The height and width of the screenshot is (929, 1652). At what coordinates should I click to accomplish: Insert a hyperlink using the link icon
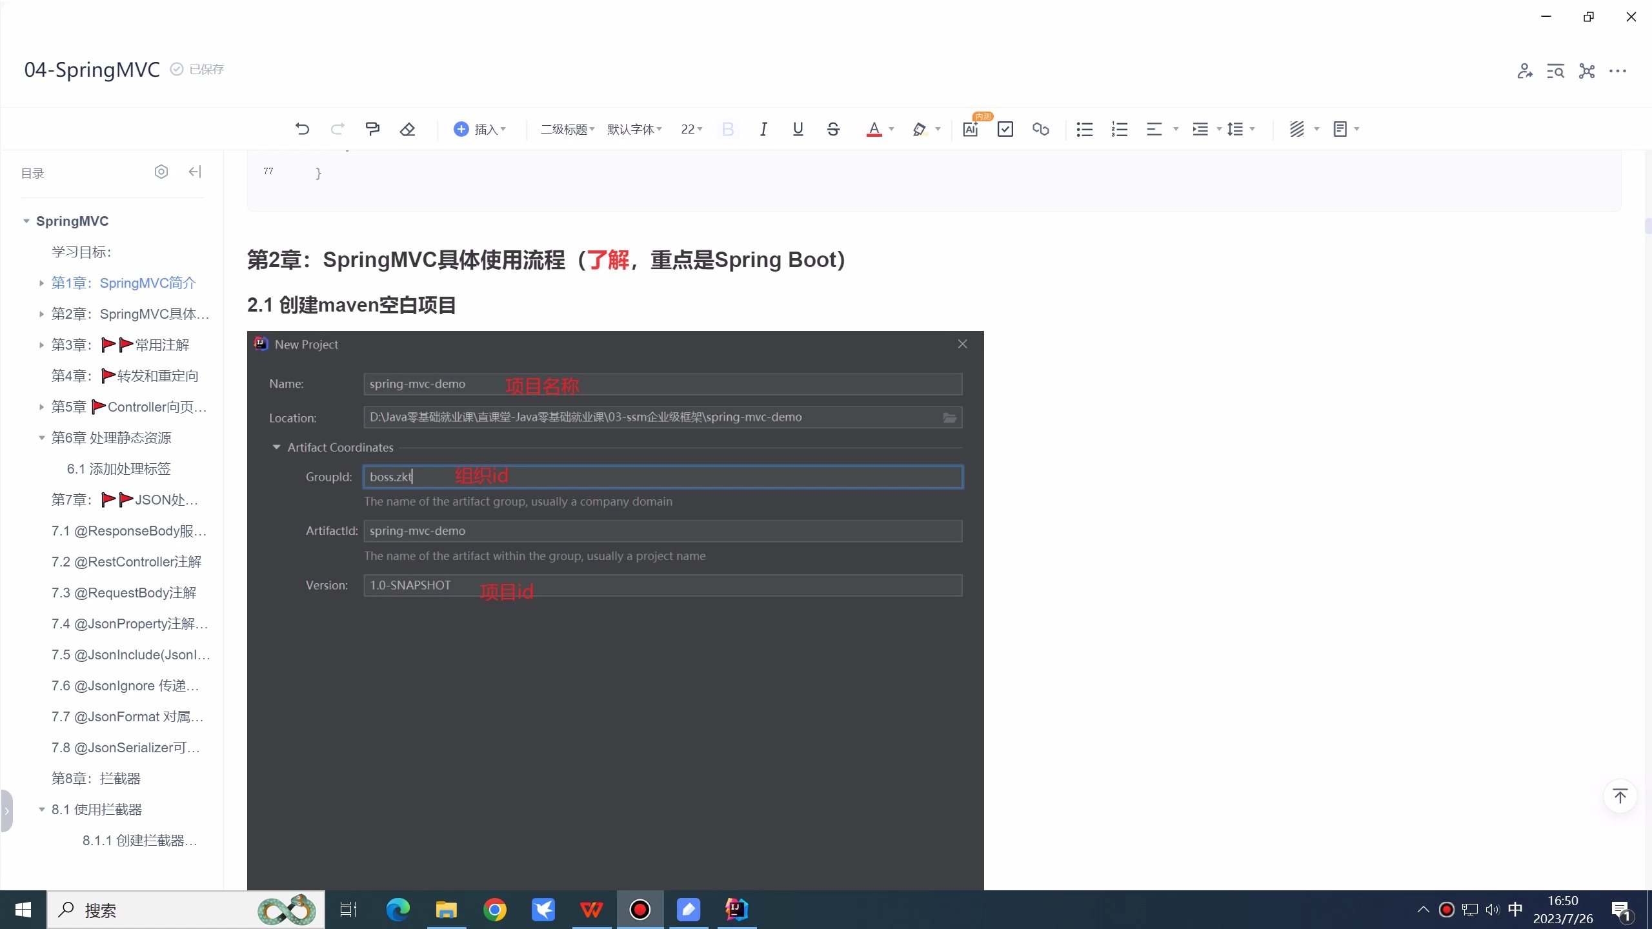1040,129
